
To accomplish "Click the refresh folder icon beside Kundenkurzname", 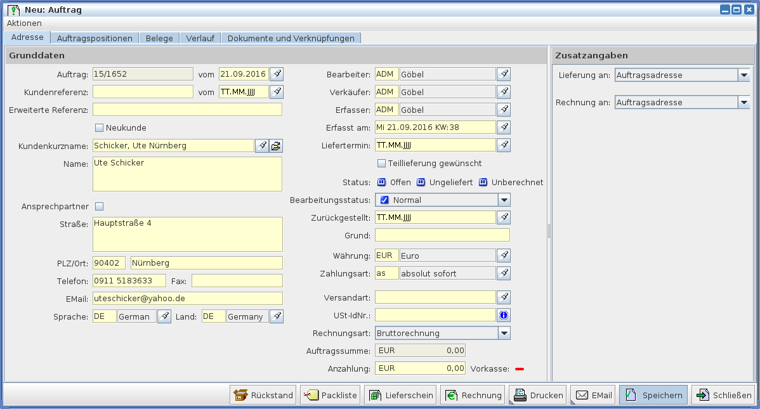I will (x=276, y=146).
